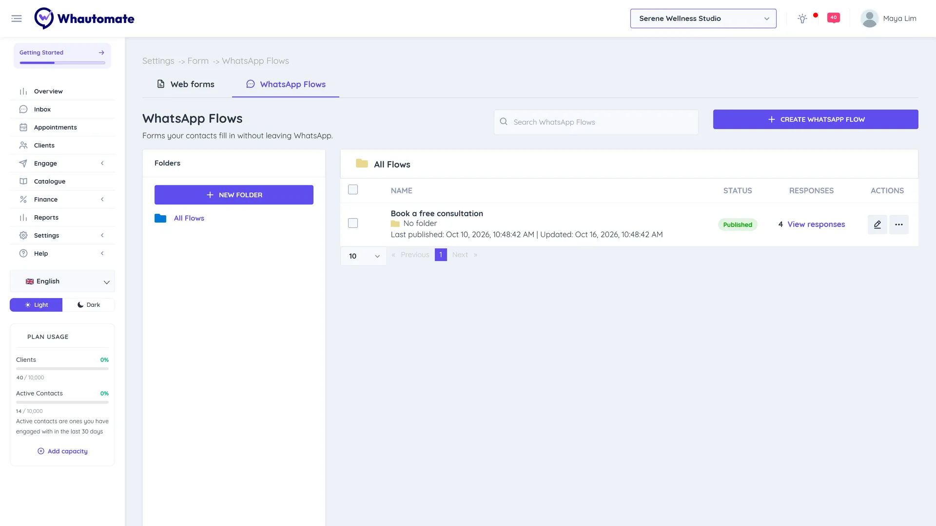Select the WhatsApp Flows tab
Viewport: 936px width, 526px height.
point(286,84)
